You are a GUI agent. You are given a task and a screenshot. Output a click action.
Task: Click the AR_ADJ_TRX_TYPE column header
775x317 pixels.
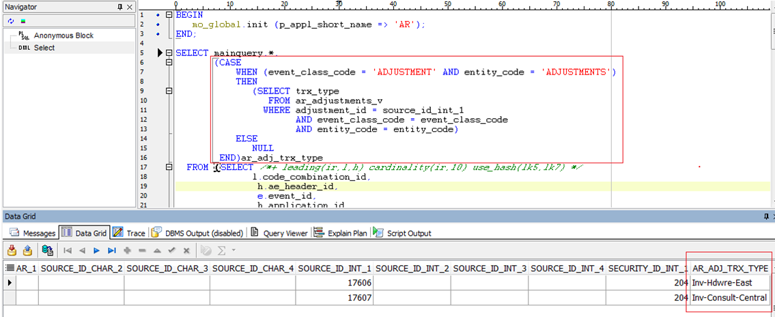click(x=730, y=268)
